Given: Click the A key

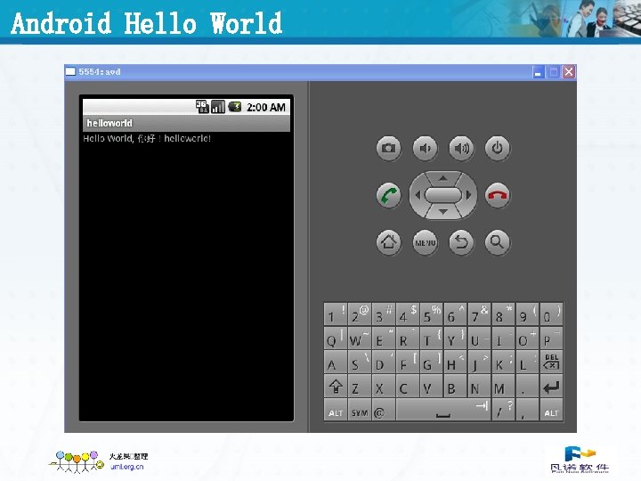Looking at the screenshot, I should (336, 362).
